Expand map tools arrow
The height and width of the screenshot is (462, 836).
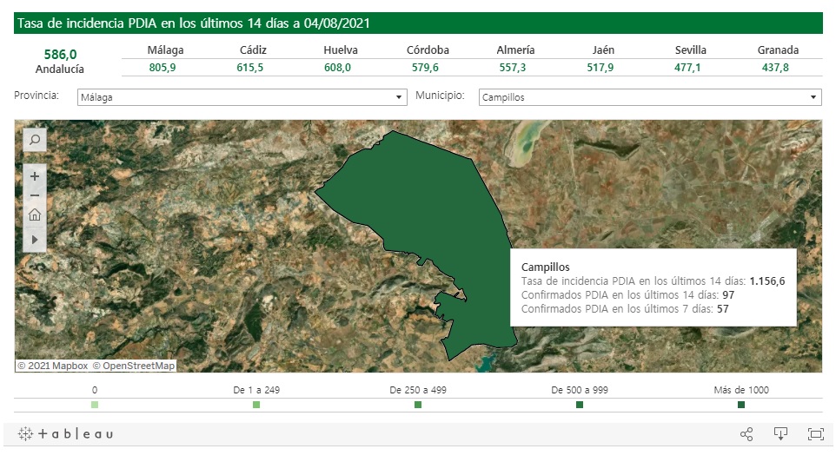[x=35, y=240]
